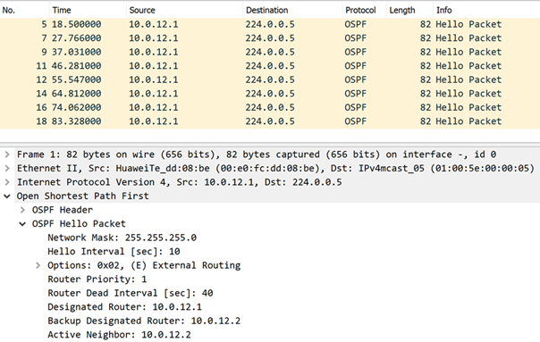The width and height of the screenshot is (540, 342).
Task: Click the Info column header
Action: (486, 10)
